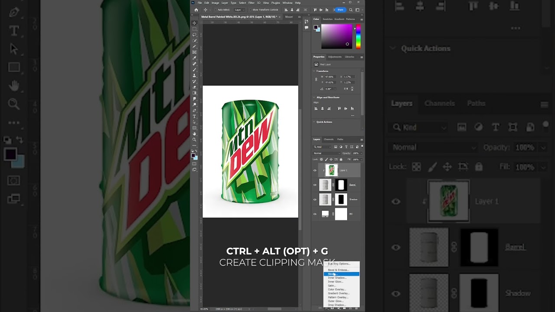
Task: Toggle the link width and height icon
Action: tap(316, 79)
